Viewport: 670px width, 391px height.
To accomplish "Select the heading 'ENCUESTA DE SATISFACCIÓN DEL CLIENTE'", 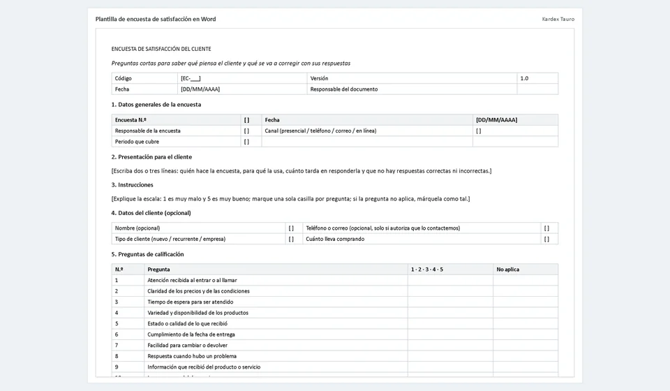I will coord(161,49).
